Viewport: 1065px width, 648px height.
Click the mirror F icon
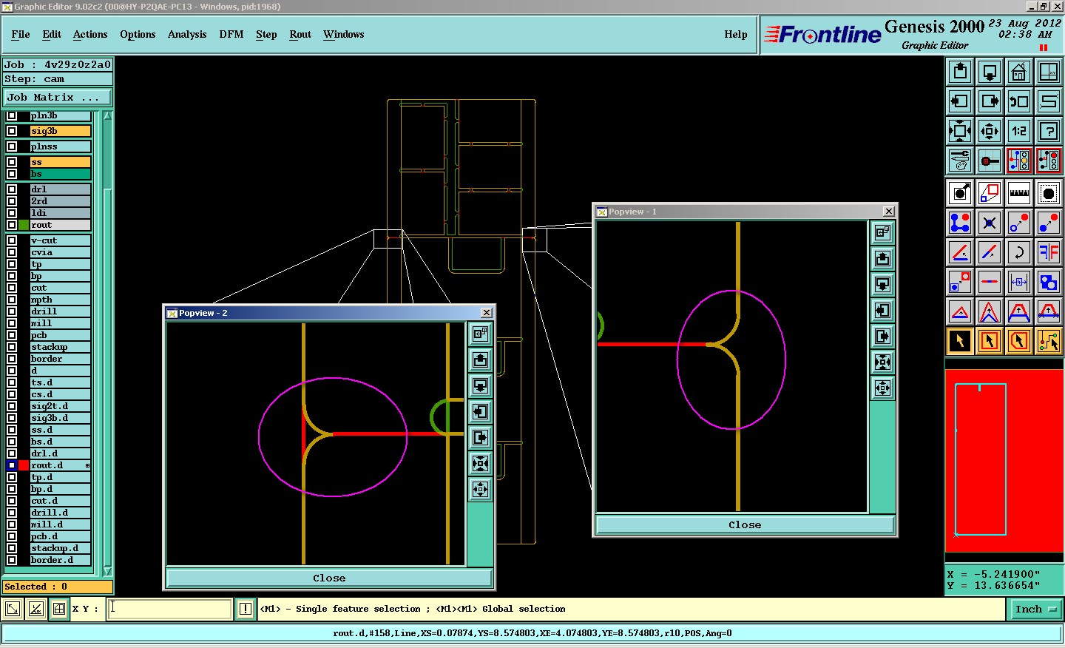click(1049, 252)
